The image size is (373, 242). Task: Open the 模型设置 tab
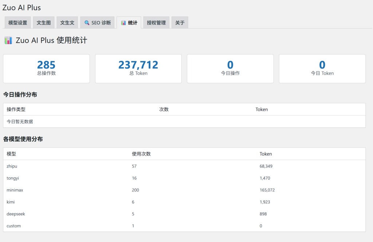pyautogui.click(x=17, y=23)
